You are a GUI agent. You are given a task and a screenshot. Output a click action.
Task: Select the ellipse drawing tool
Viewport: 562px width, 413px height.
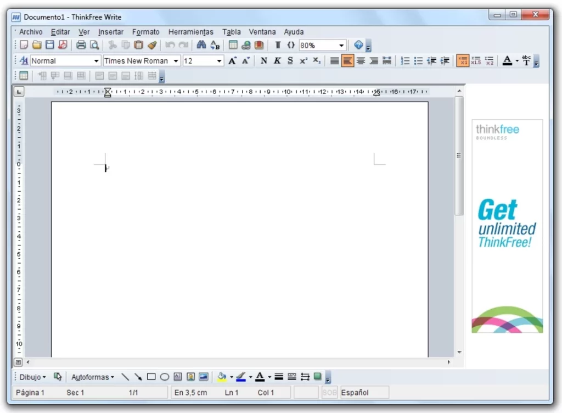(x=165, y=377)
